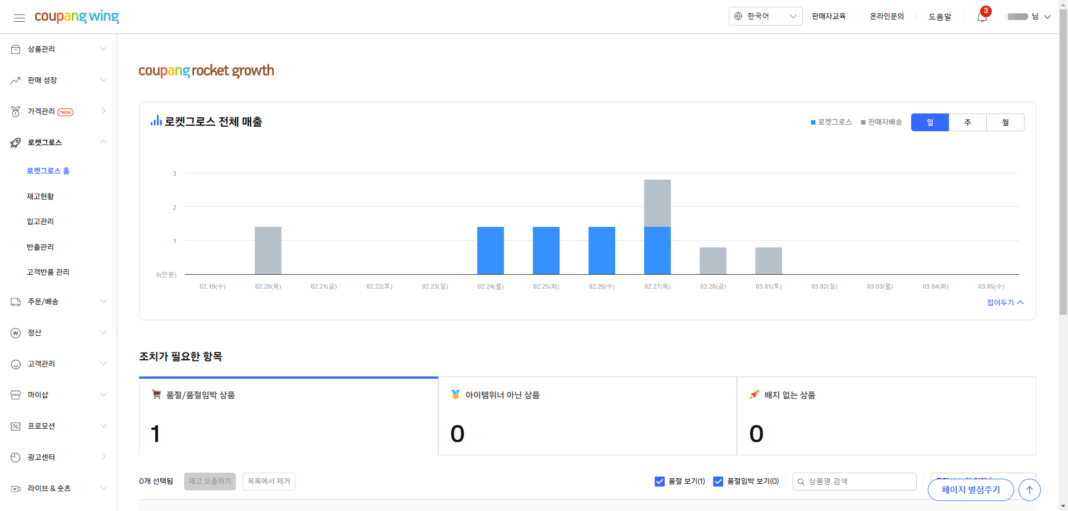Click the shopping cart icon for 품절 상품

(156, 394)
